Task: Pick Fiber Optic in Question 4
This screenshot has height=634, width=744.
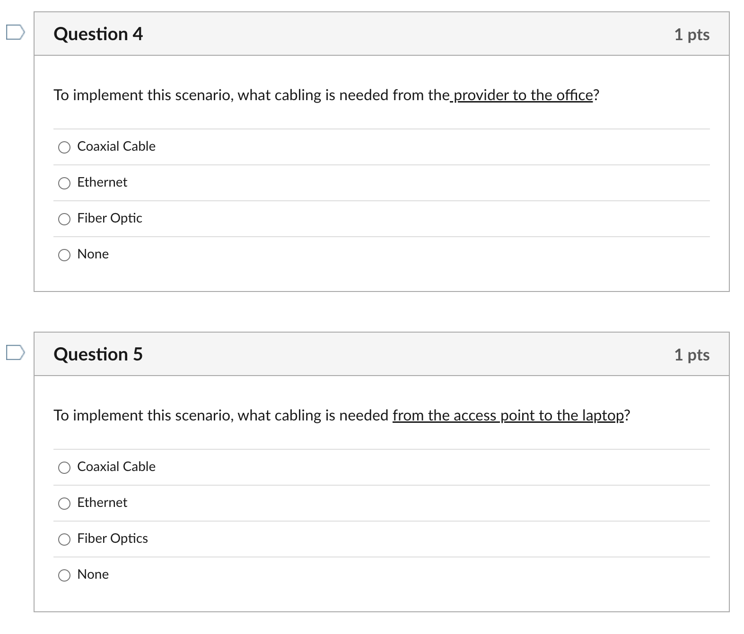Action: click(x=64, y=219)
